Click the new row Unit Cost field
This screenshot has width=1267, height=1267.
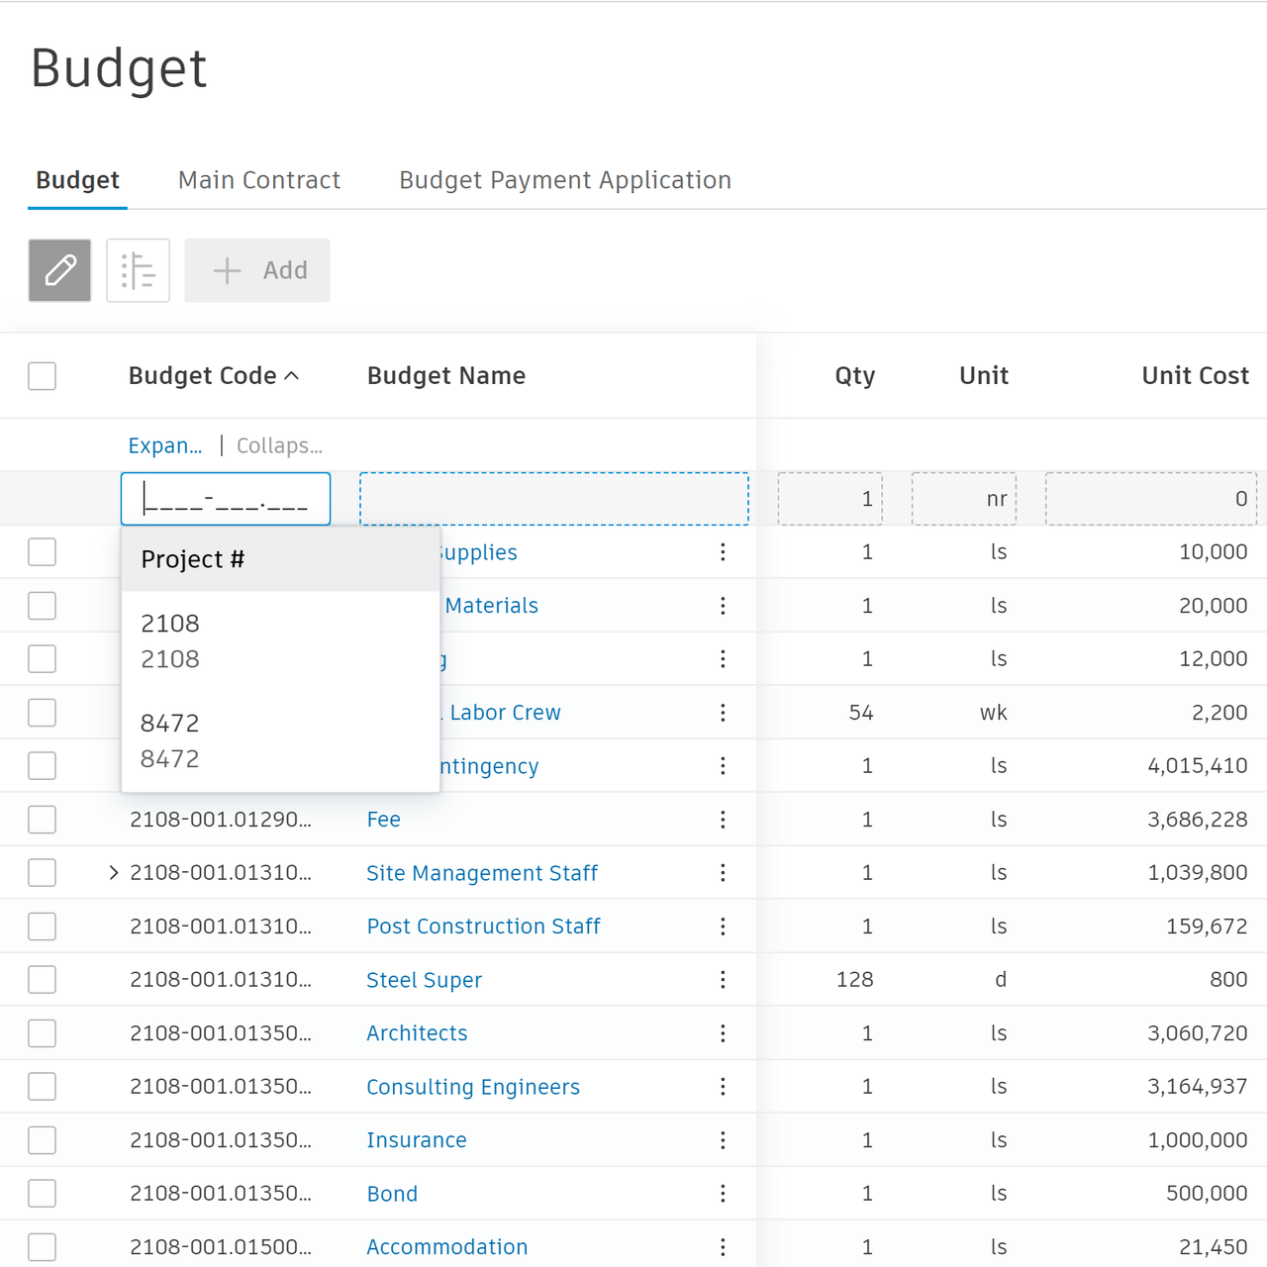coord(1151,499)
